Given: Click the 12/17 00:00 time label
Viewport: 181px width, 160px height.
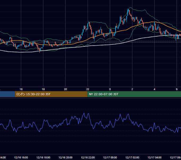Looking at the screenshot, I should coord(110,157).
